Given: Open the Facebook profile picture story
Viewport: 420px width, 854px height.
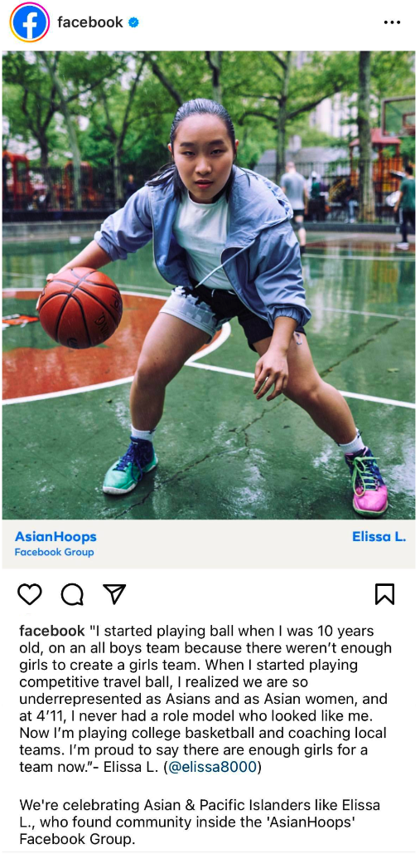Looking at the screenshot, I should (29, 22).
